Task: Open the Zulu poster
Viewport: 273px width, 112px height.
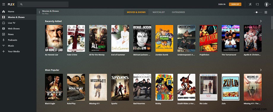Action: (x=231, y=87)
